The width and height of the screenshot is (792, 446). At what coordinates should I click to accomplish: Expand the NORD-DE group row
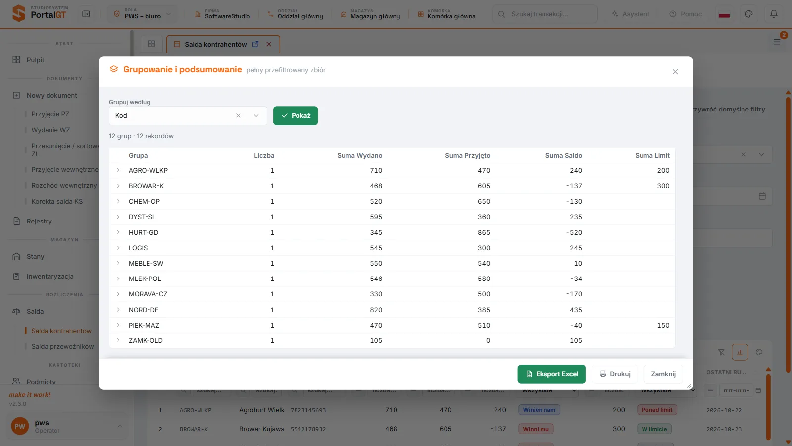point(118,310)
